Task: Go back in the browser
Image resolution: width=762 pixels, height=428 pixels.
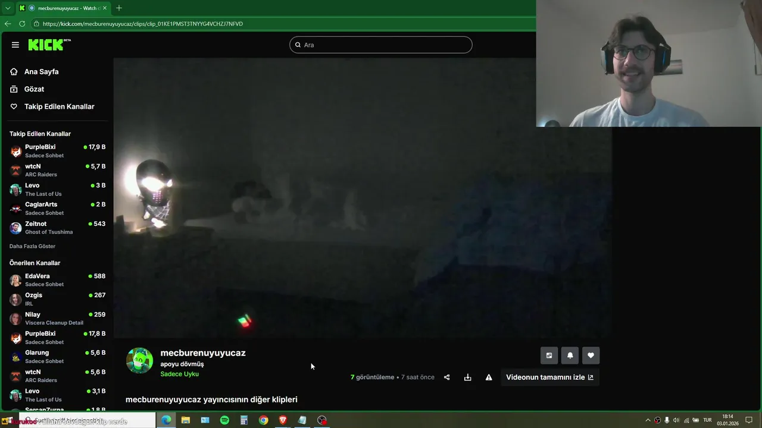Action: coord(8,24)
